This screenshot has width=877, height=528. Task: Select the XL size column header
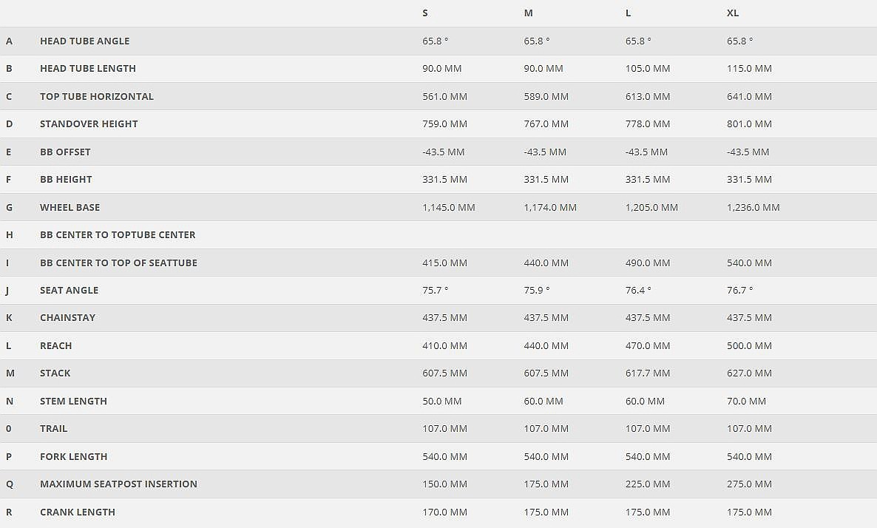[x=733, y=13]
